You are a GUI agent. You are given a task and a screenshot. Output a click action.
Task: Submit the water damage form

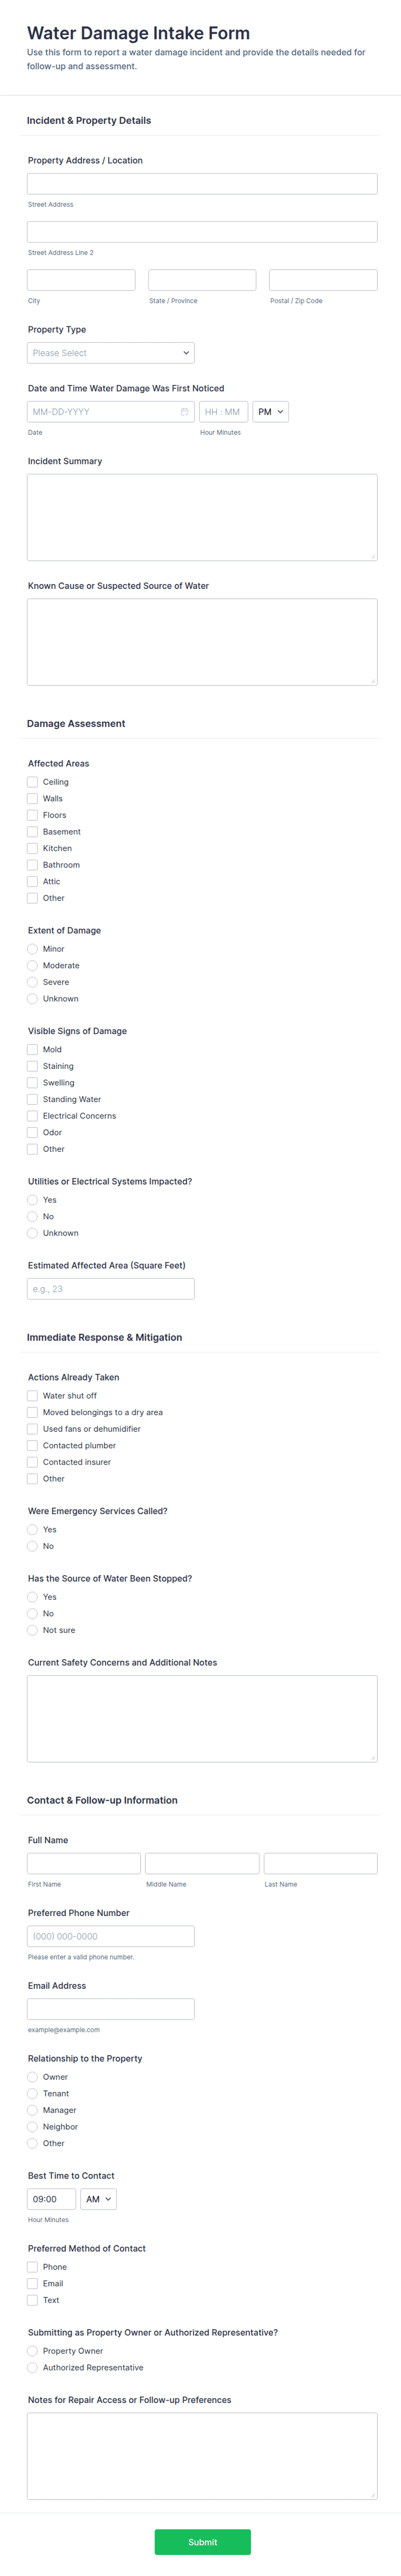coord(202,2542)
